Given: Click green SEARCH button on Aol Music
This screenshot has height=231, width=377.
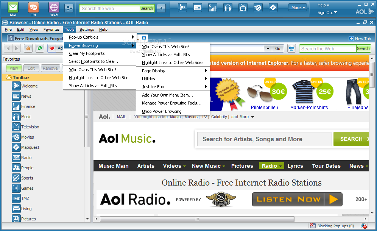Looking at the screenshot, I should click(x=351, y=139).
